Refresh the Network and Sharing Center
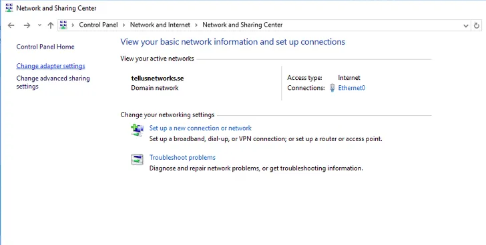The width and height of the screenshot is (486, 245). click(x=477, y=26)
